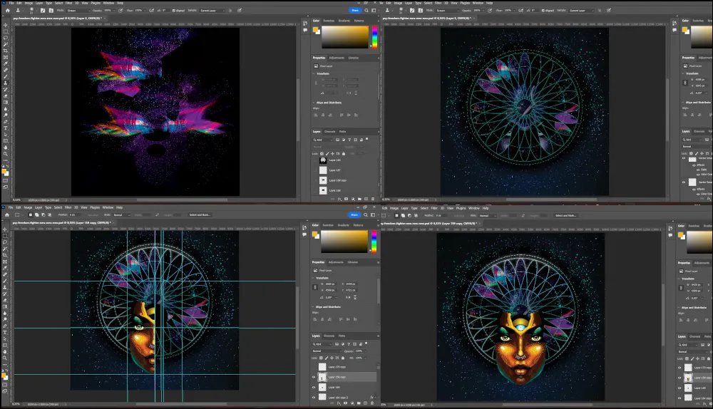
Task: Switch to Swatches tab in top-left window
Action: click(x=328, y=21)
